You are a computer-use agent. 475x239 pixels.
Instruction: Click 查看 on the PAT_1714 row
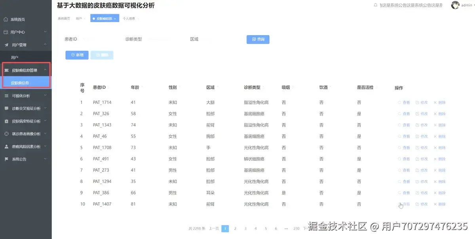405,102
